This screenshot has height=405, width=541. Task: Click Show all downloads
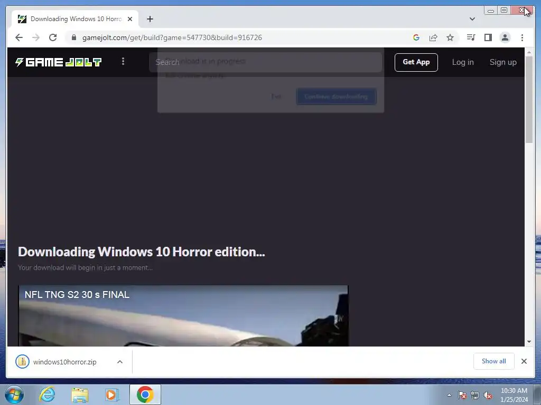(494, 361)
